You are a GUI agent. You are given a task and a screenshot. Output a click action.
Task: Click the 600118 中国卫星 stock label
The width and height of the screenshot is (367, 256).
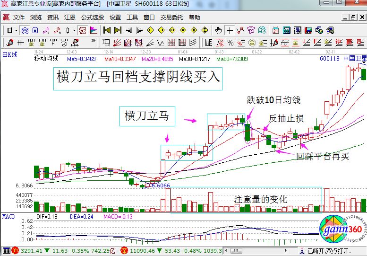click(342, 59)
